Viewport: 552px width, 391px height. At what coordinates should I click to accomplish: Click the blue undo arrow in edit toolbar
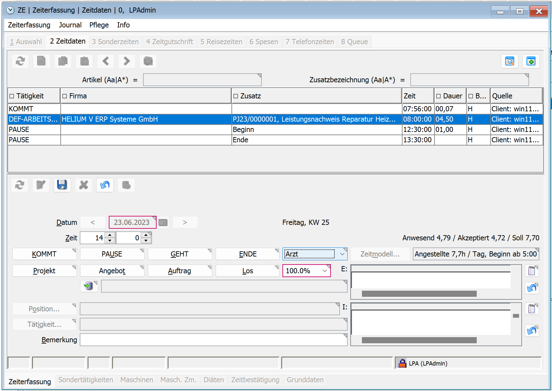105,185
